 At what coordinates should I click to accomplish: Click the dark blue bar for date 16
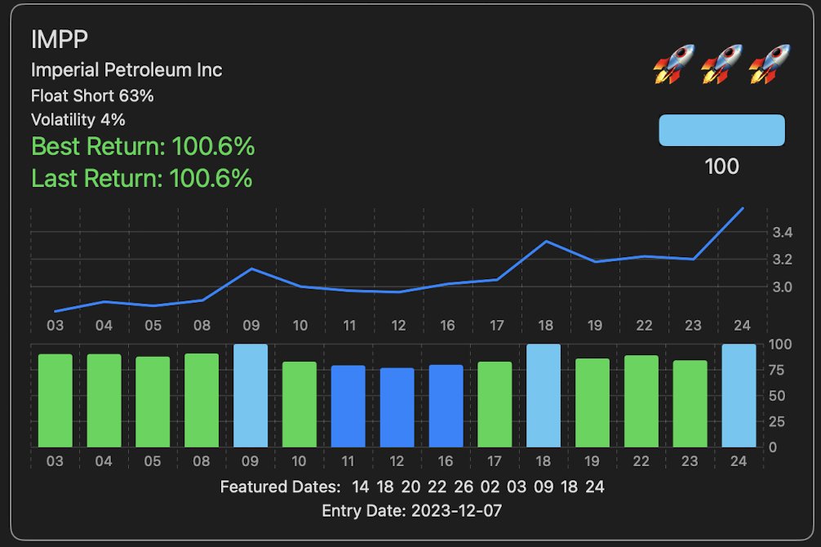446,406
